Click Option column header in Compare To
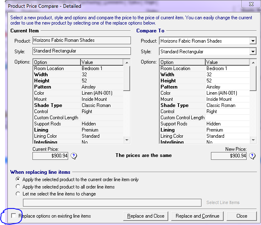Viewport: 261px width, 225px height. pyautogui.click(x=182, y=62)
